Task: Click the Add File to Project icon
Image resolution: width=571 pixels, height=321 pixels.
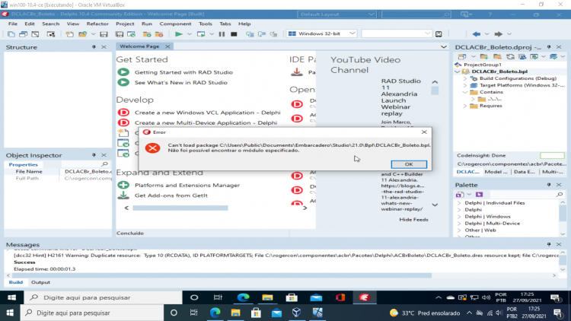Action: tap(147, 33)
